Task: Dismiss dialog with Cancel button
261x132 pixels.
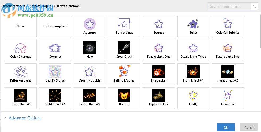Action: tap(249, 127)
